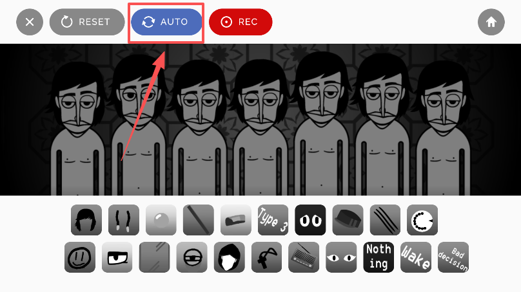This screenshot has height=292, width=521.
Task: Close the mix with the X button
Action: point(30,22)
